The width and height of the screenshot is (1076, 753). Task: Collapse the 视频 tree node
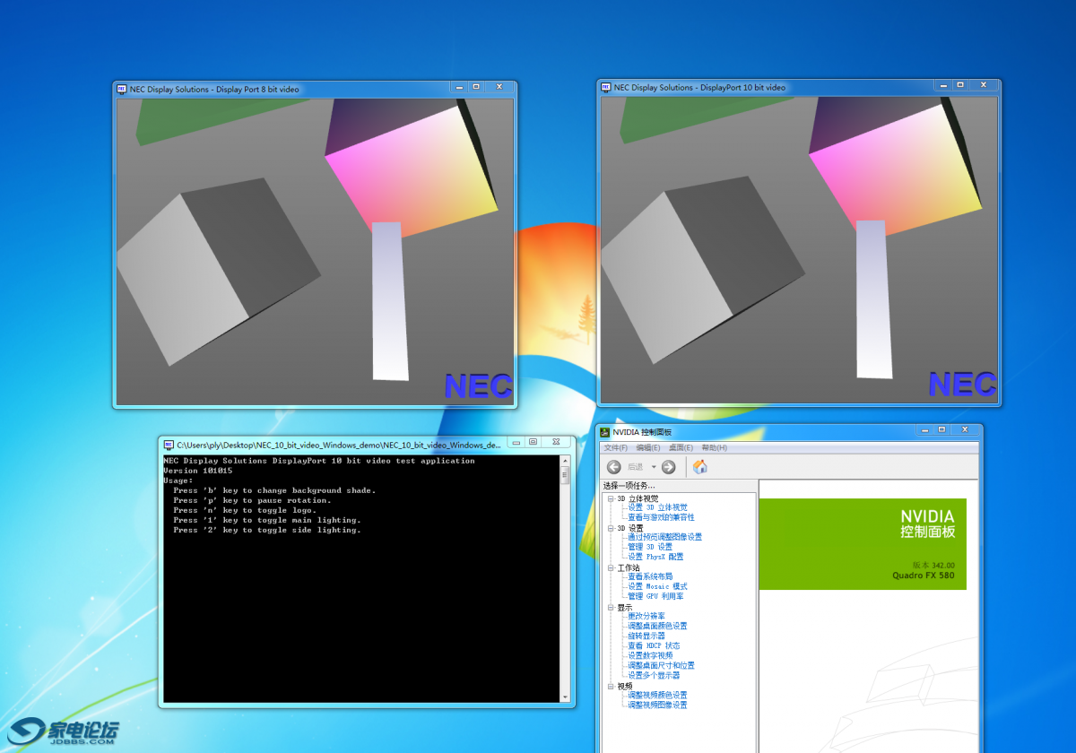pos(611,686)
